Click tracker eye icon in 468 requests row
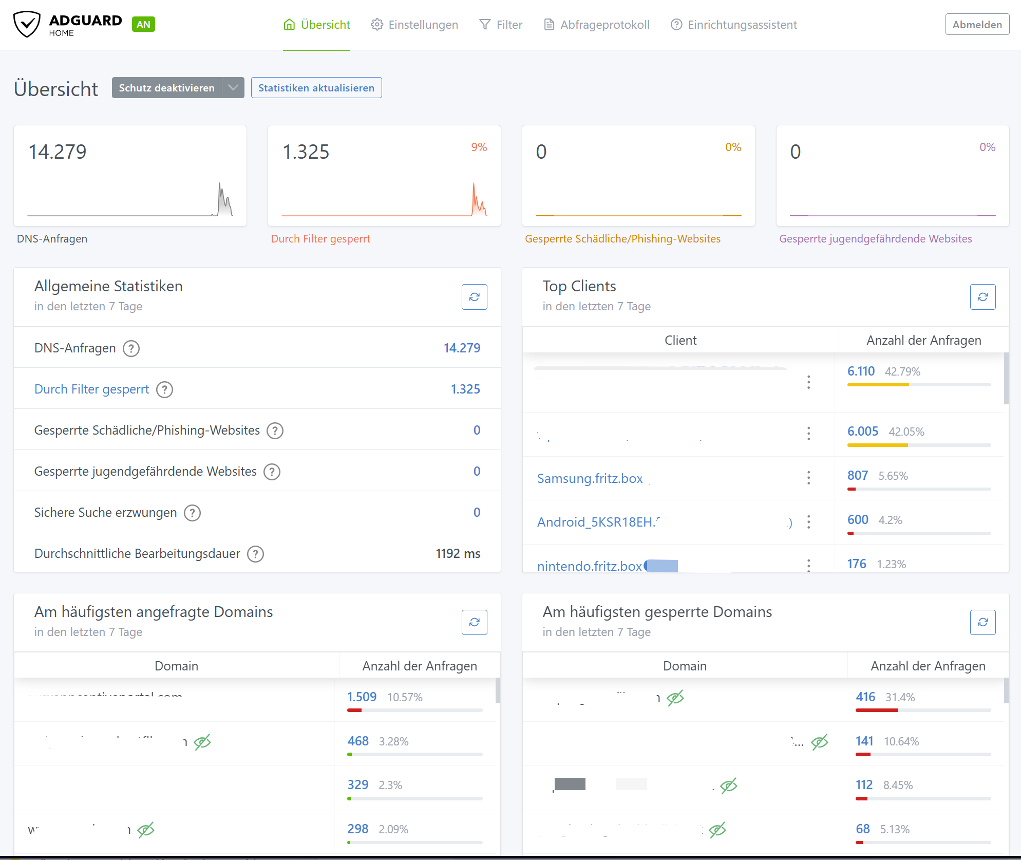1021x860 pixels. (202, 742)
